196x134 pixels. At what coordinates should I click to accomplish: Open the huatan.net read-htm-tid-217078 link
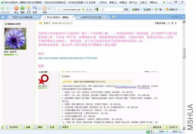(x=68, y=58)
